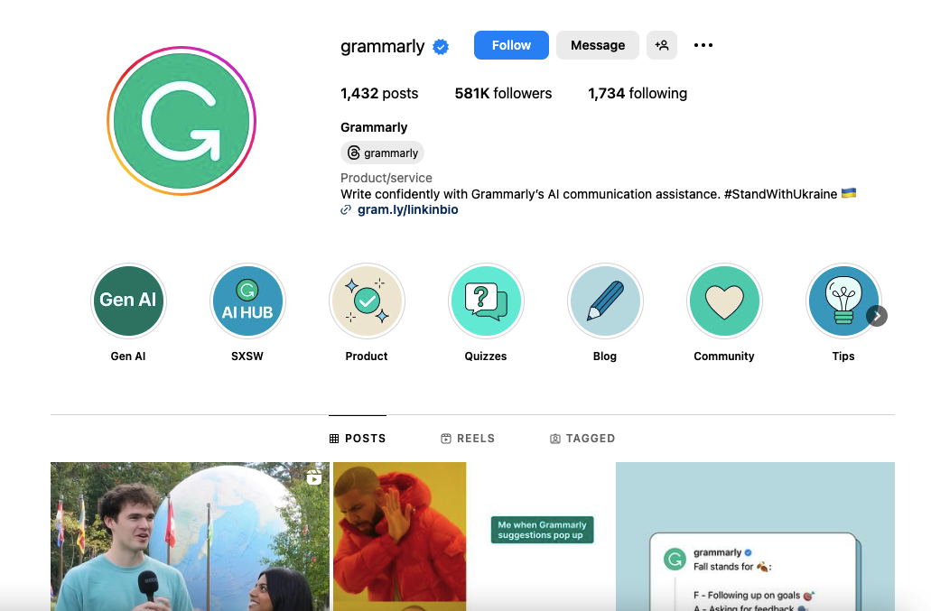Open the Gen AI story highlight

click(x=128, y=301)
